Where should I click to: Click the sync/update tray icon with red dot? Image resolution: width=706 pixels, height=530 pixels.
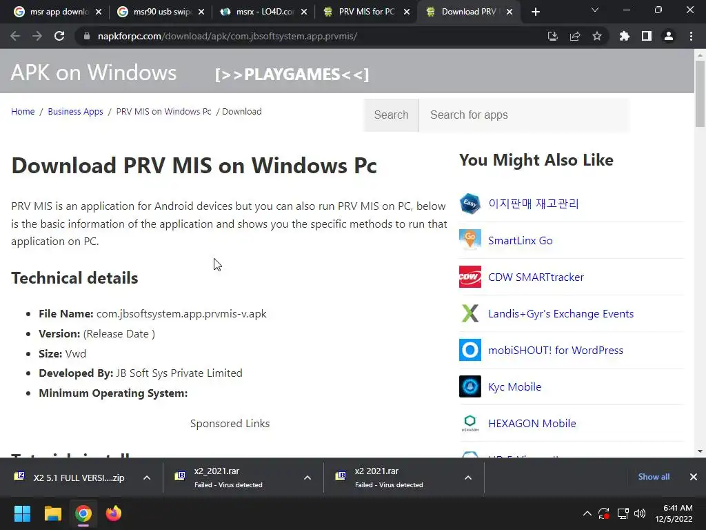604,513
